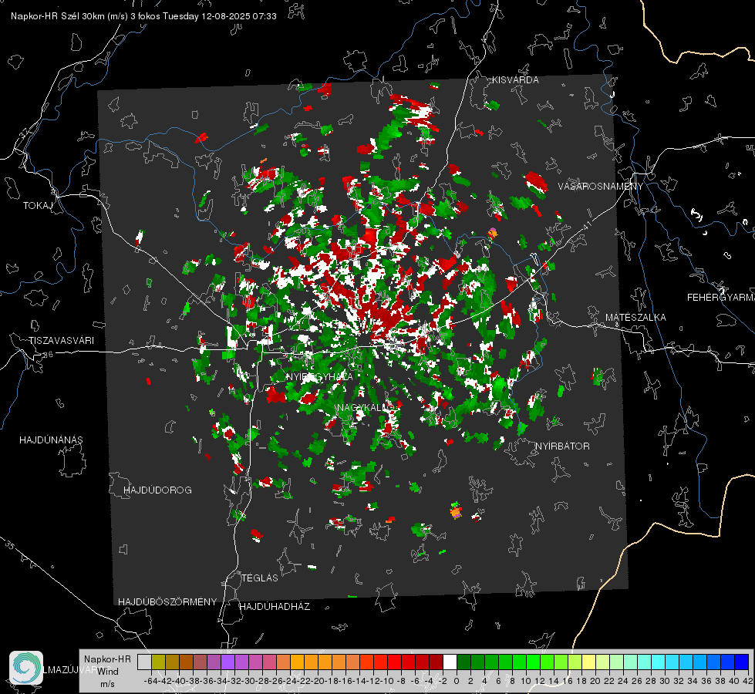Click the TISZAVASVÁRI town label
This screenshot has height=694, width=755.
coord(61,341)
